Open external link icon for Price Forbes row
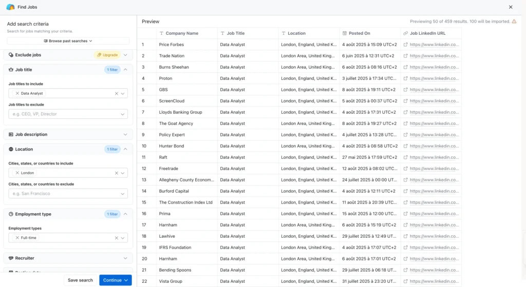Screen dimensions: 526x287 [x=405, y=45]
